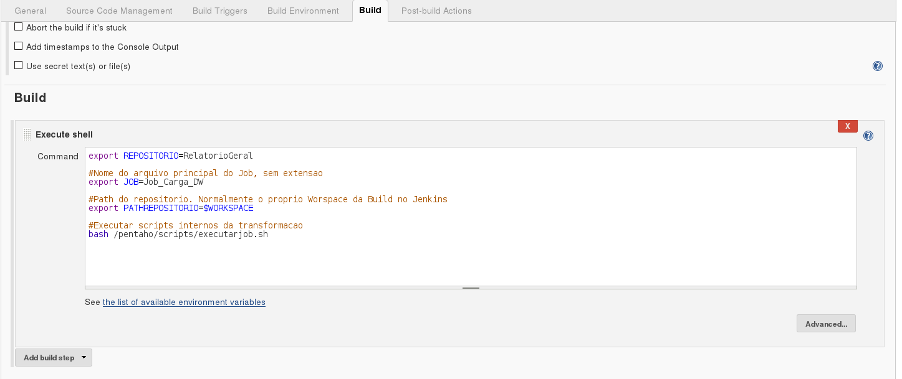902x379 pixels.
Task: Place cursor on the export JOB=Job_Carga_DW line
Action: [146, 182]
